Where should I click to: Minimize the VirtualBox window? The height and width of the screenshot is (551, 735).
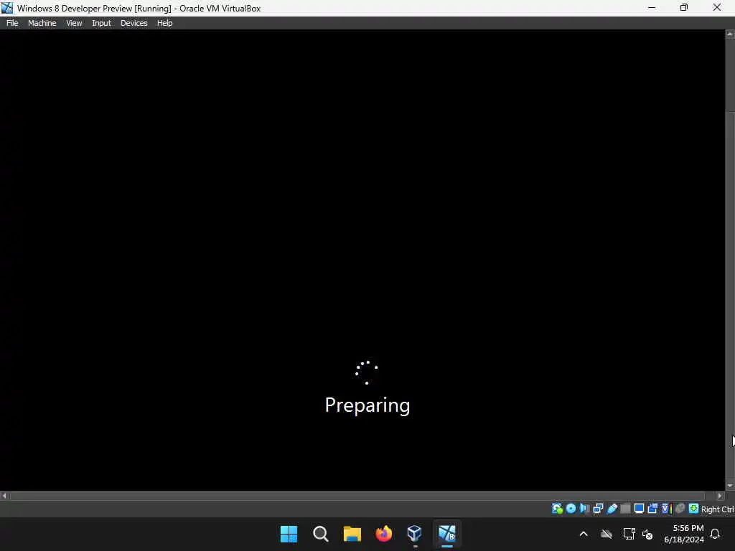[x=652, y=7]
